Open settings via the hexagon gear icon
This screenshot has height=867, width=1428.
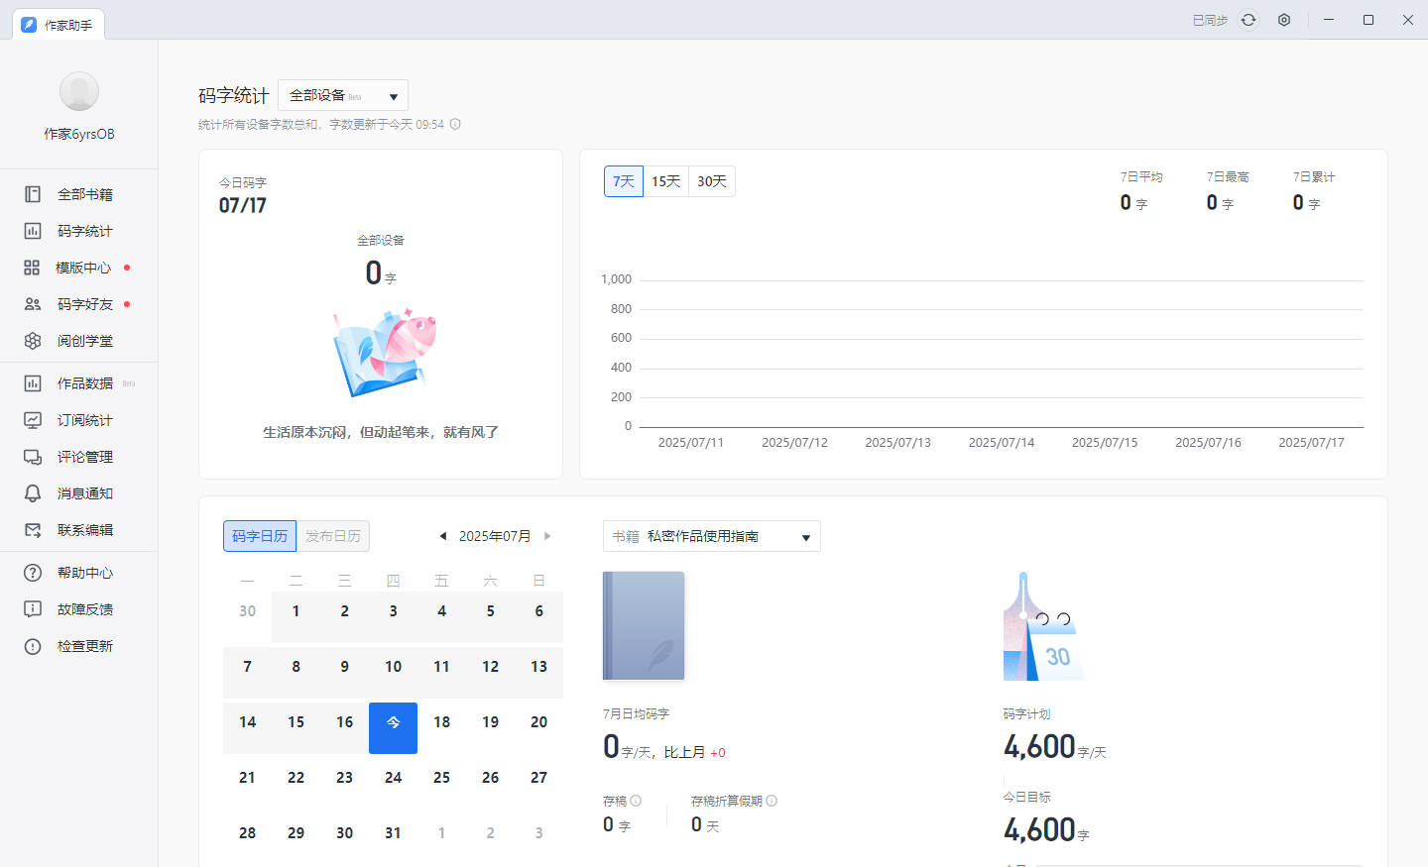click(1284, 20)
